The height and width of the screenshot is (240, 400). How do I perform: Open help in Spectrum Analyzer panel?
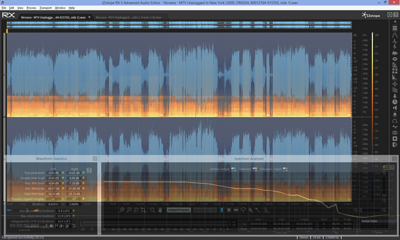[392, 168]
